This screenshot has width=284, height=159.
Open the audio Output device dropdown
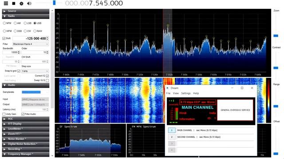(x=35, y=104)
